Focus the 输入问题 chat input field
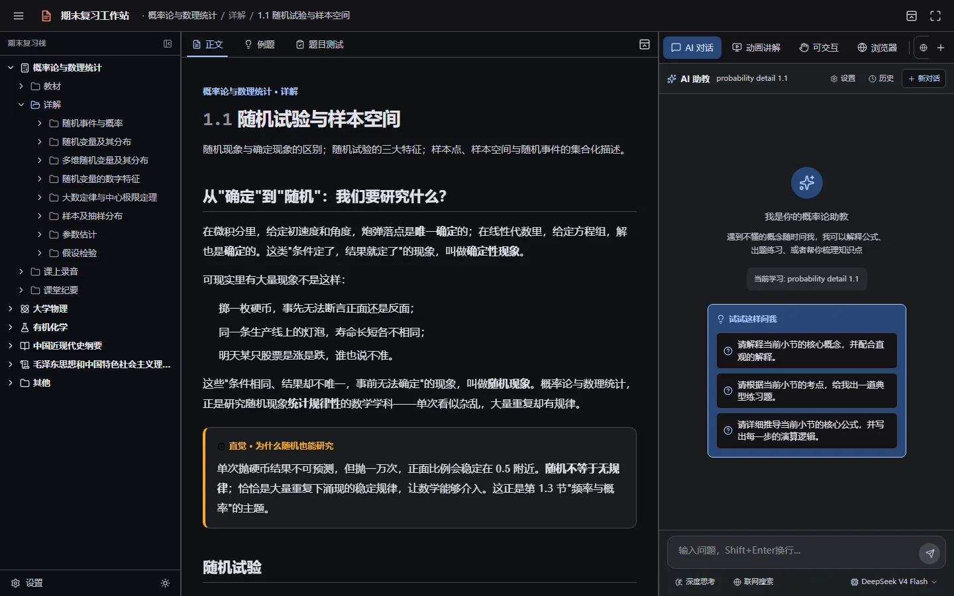Viewport: 954px width, 596px height. 794,551
